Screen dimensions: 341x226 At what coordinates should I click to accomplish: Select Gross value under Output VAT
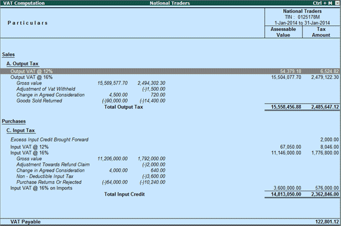[29, 83]
